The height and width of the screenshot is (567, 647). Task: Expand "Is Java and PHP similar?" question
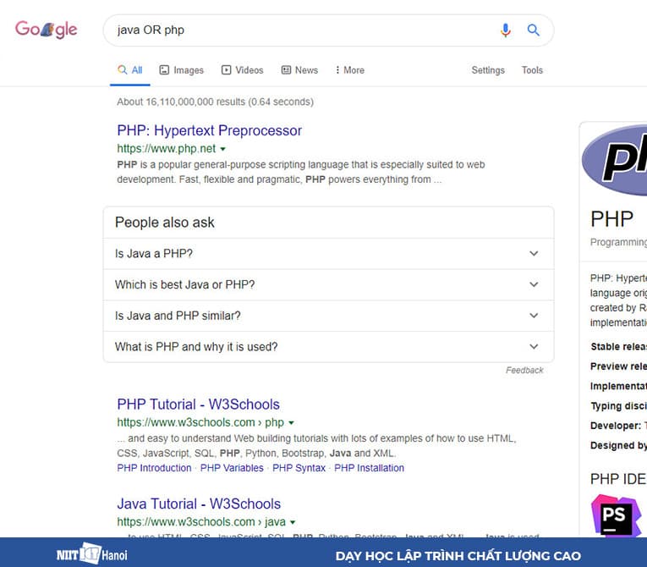(x=327, y=316)
